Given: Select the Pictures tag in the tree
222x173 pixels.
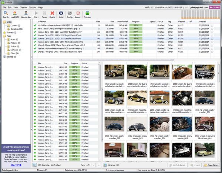Looking at the screenshot, I should (15, 43).
